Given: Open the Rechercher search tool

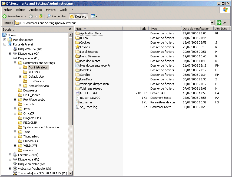Looking at the screenshot, I should tap(57, 17).
